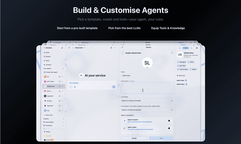Open the SlideCrafter agent selector dropdown
241x144 pixels.
79,48
